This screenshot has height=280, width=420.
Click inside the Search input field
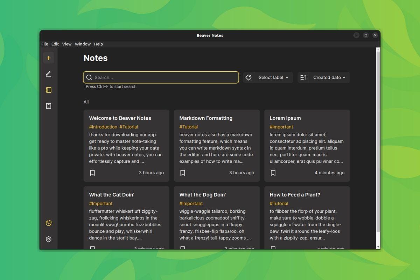(157, 77)
